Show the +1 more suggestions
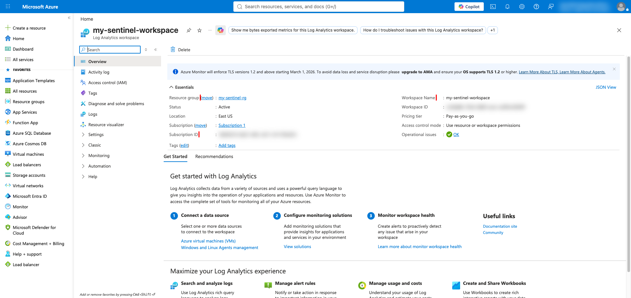 click(x=493, y=30)
